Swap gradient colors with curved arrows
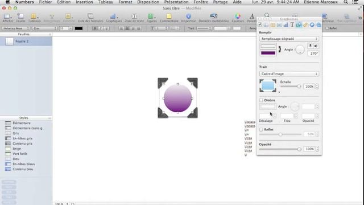The image size is (364, 205). click(x=279, y=50)
